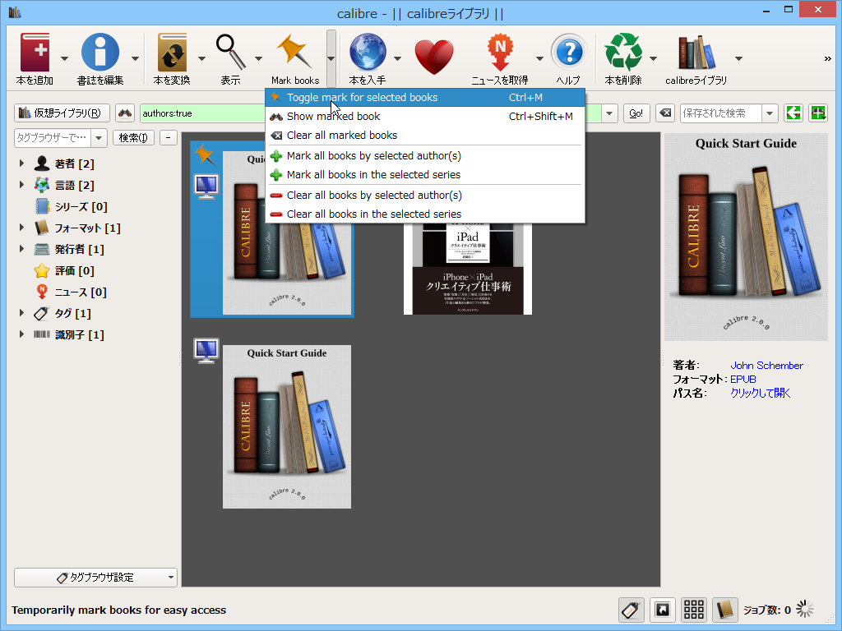
Task: Expand the Languages [2] tree node
Action: pyautogui.click(x=21, y=185)
